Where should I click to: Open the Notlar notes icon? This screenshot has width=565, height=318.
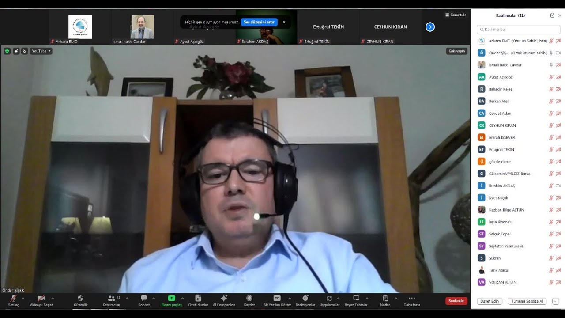[385, 298]
